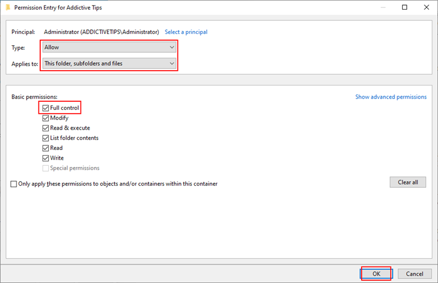Enable Only apply these permissions checkbox

14,184
